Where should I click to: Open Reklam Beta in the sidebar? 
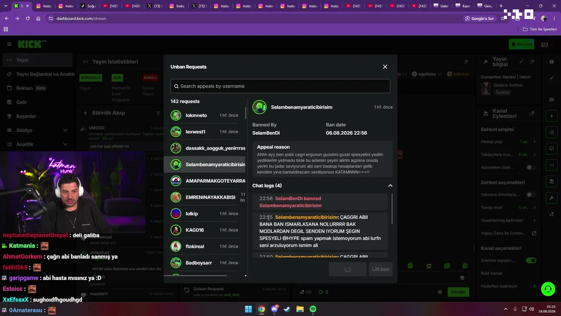point(37,88)
